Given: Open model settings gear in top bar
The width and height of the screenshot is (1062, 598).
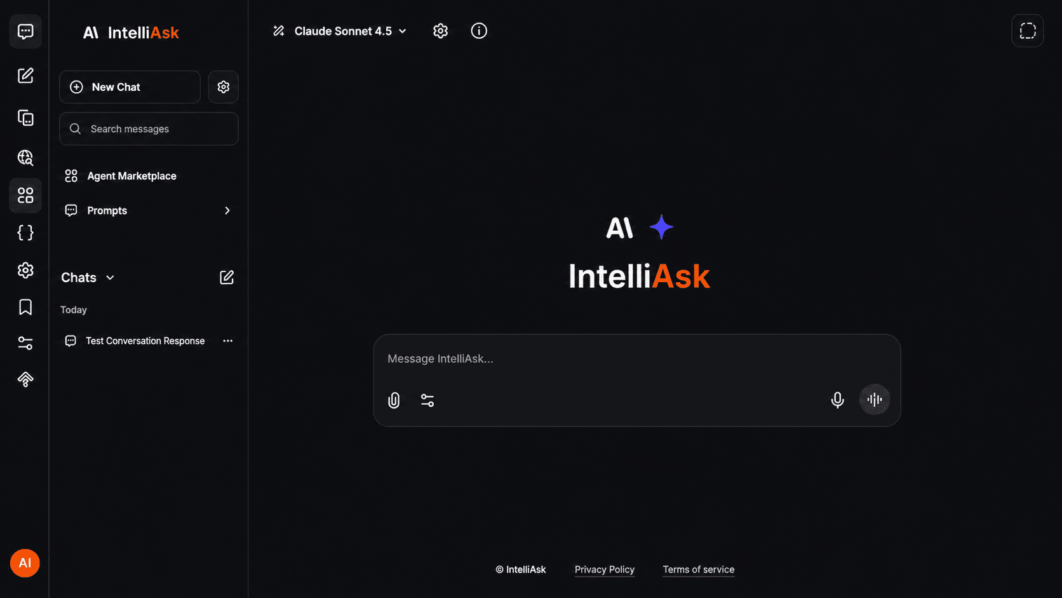Looking at the screenshot, I should (441, 31).
